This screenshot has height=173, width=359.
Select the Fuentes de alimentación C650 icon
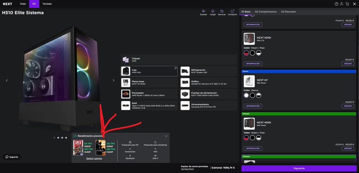pos(185,94)
